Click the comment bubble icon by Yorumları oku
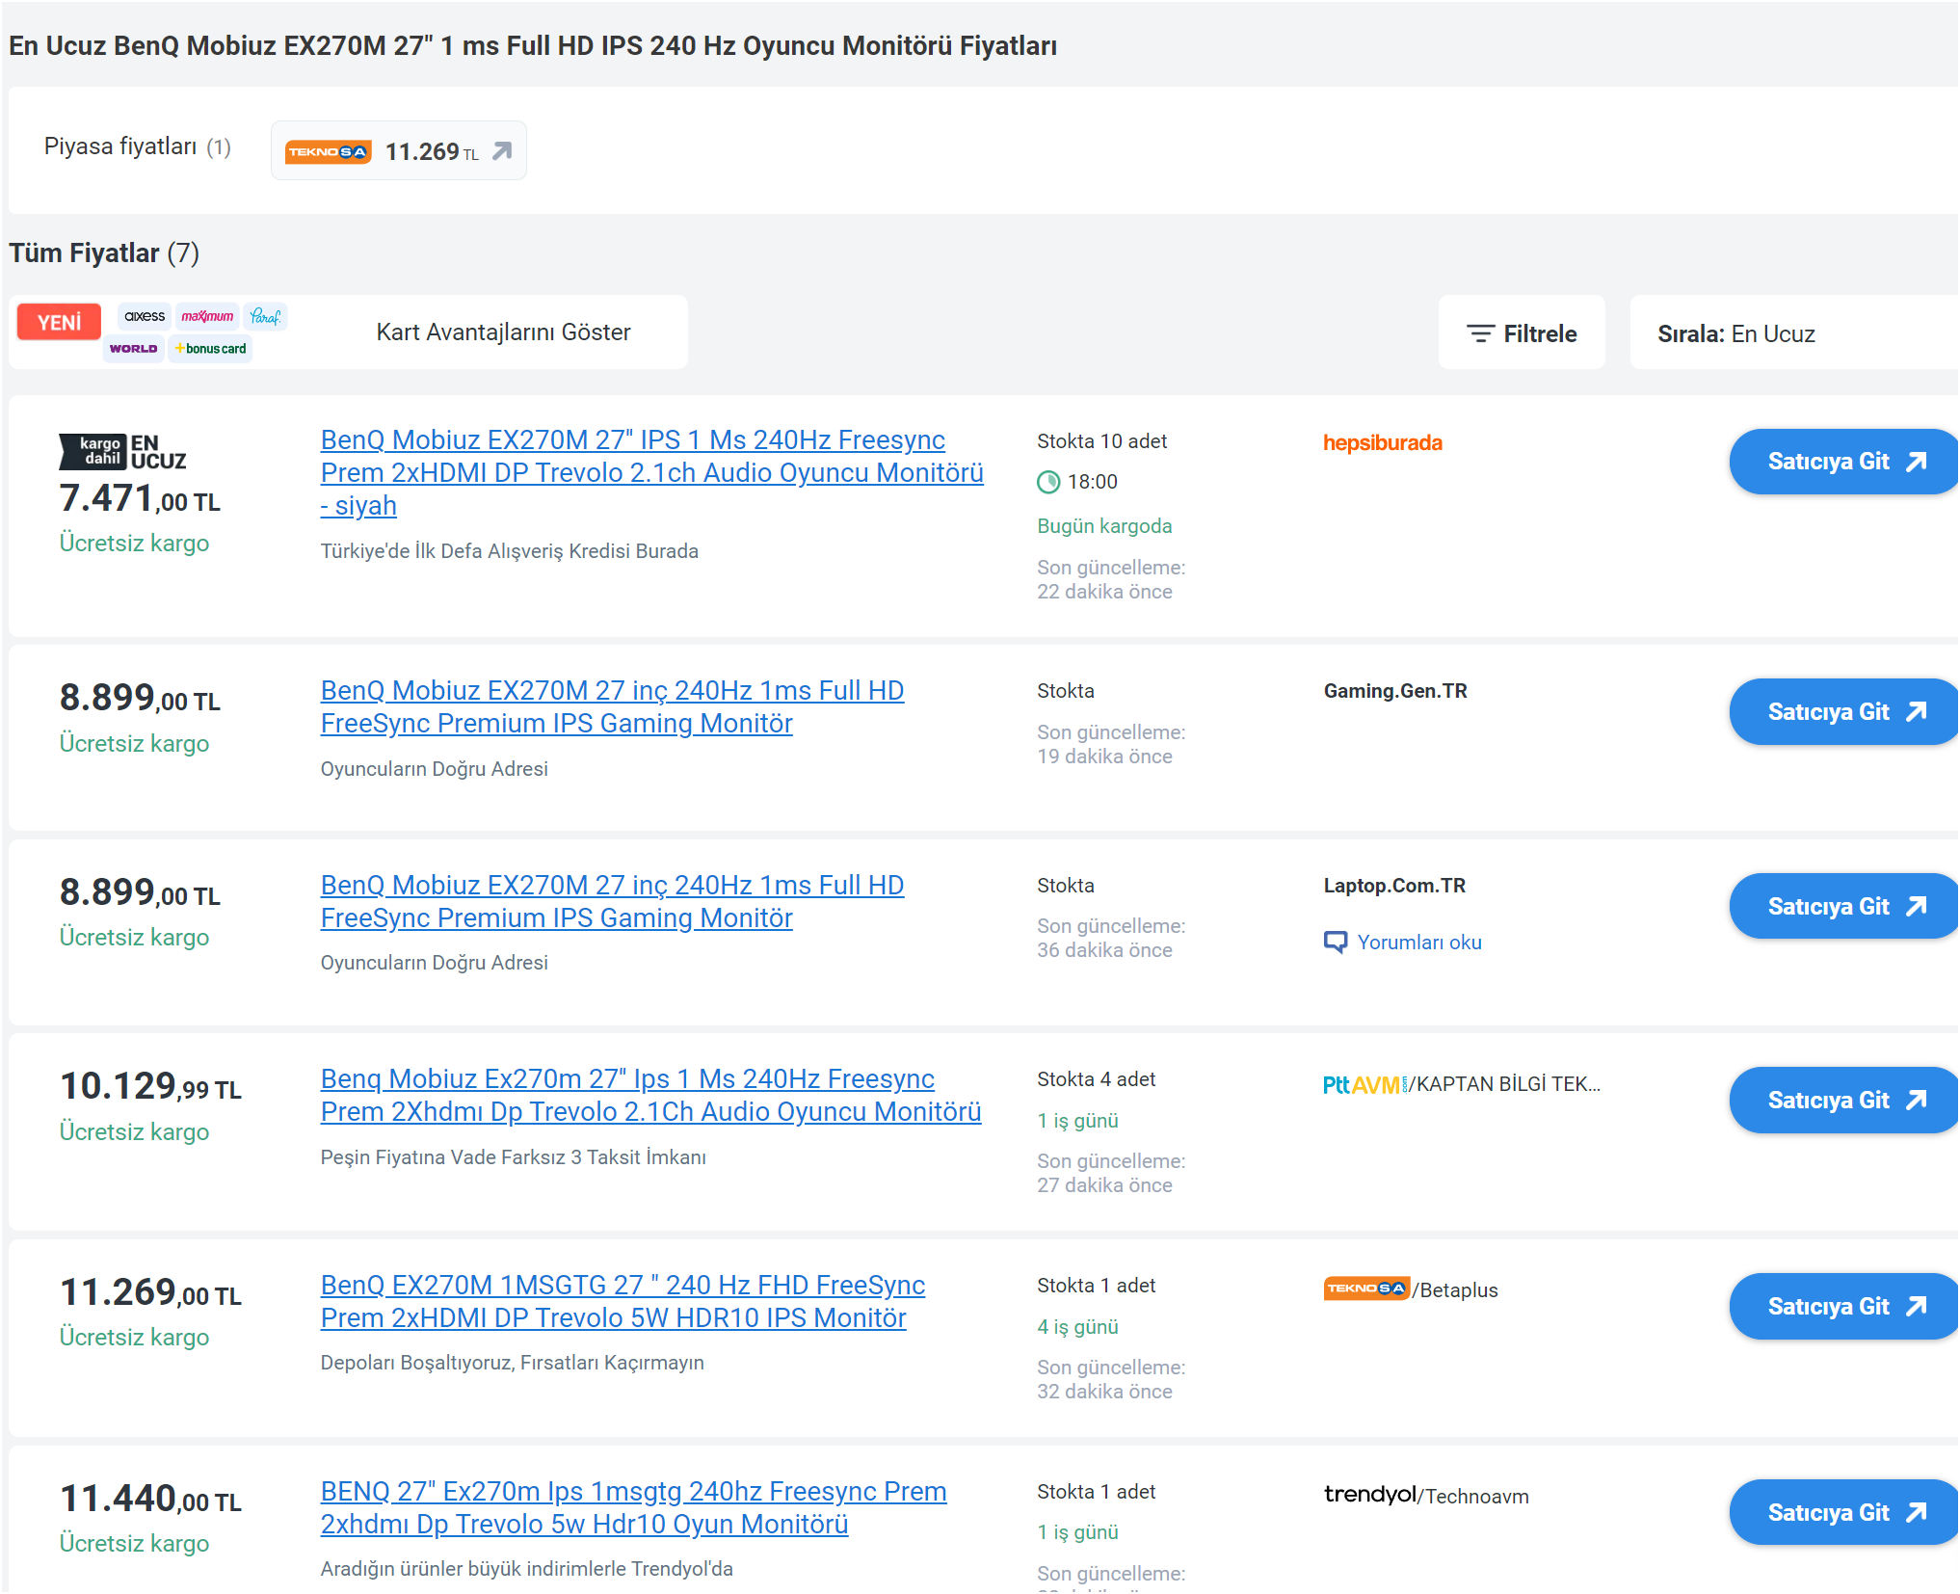Viewport: 1960px width, 1594px height. (1336, 943)
